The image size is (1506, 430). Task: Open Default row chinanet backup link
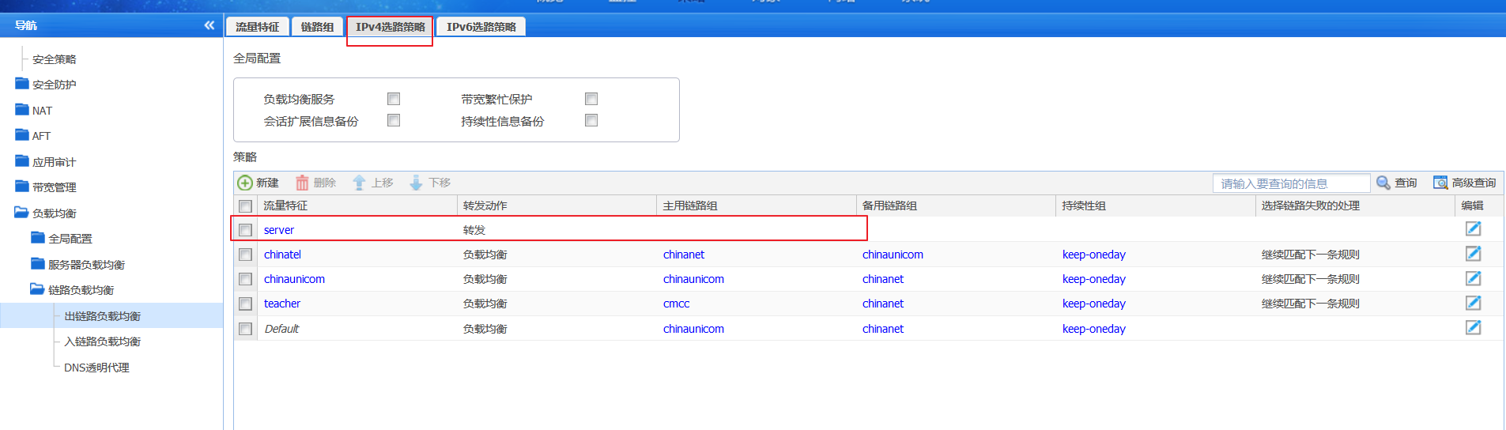pos(883,329)
